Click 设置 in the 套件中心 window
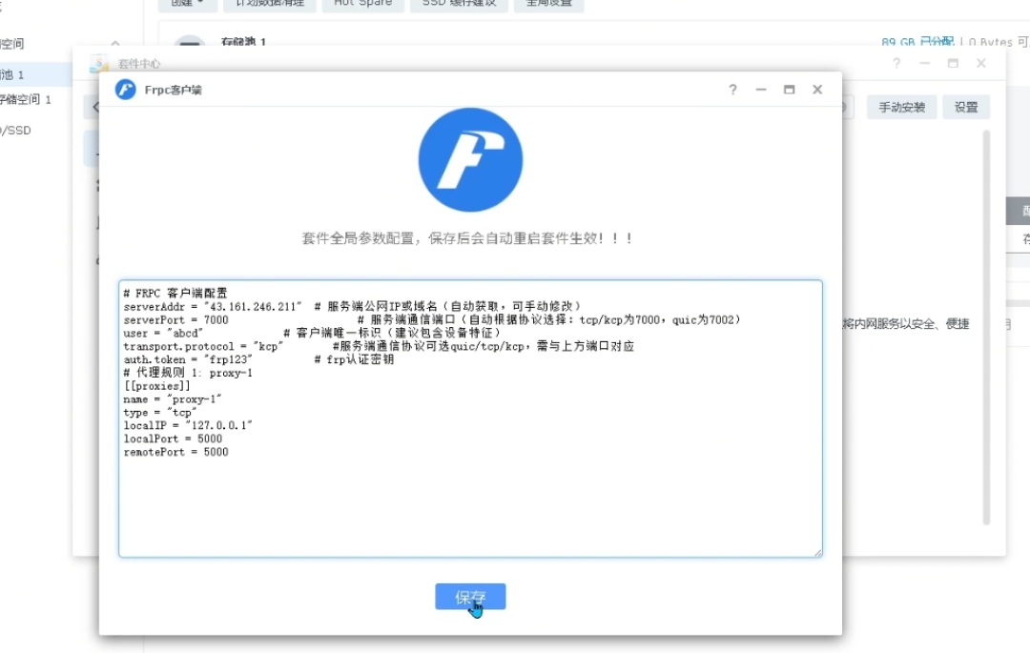Screen dimensions: 1030x653 [966, 107]
